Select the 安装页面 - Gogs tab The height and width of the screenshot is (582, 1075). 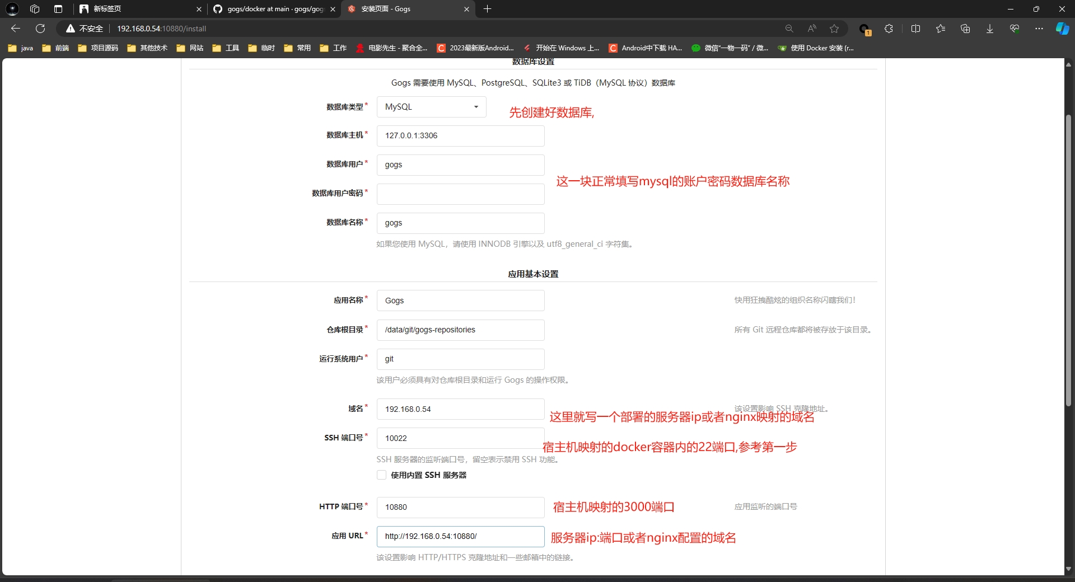coord(408,9)
